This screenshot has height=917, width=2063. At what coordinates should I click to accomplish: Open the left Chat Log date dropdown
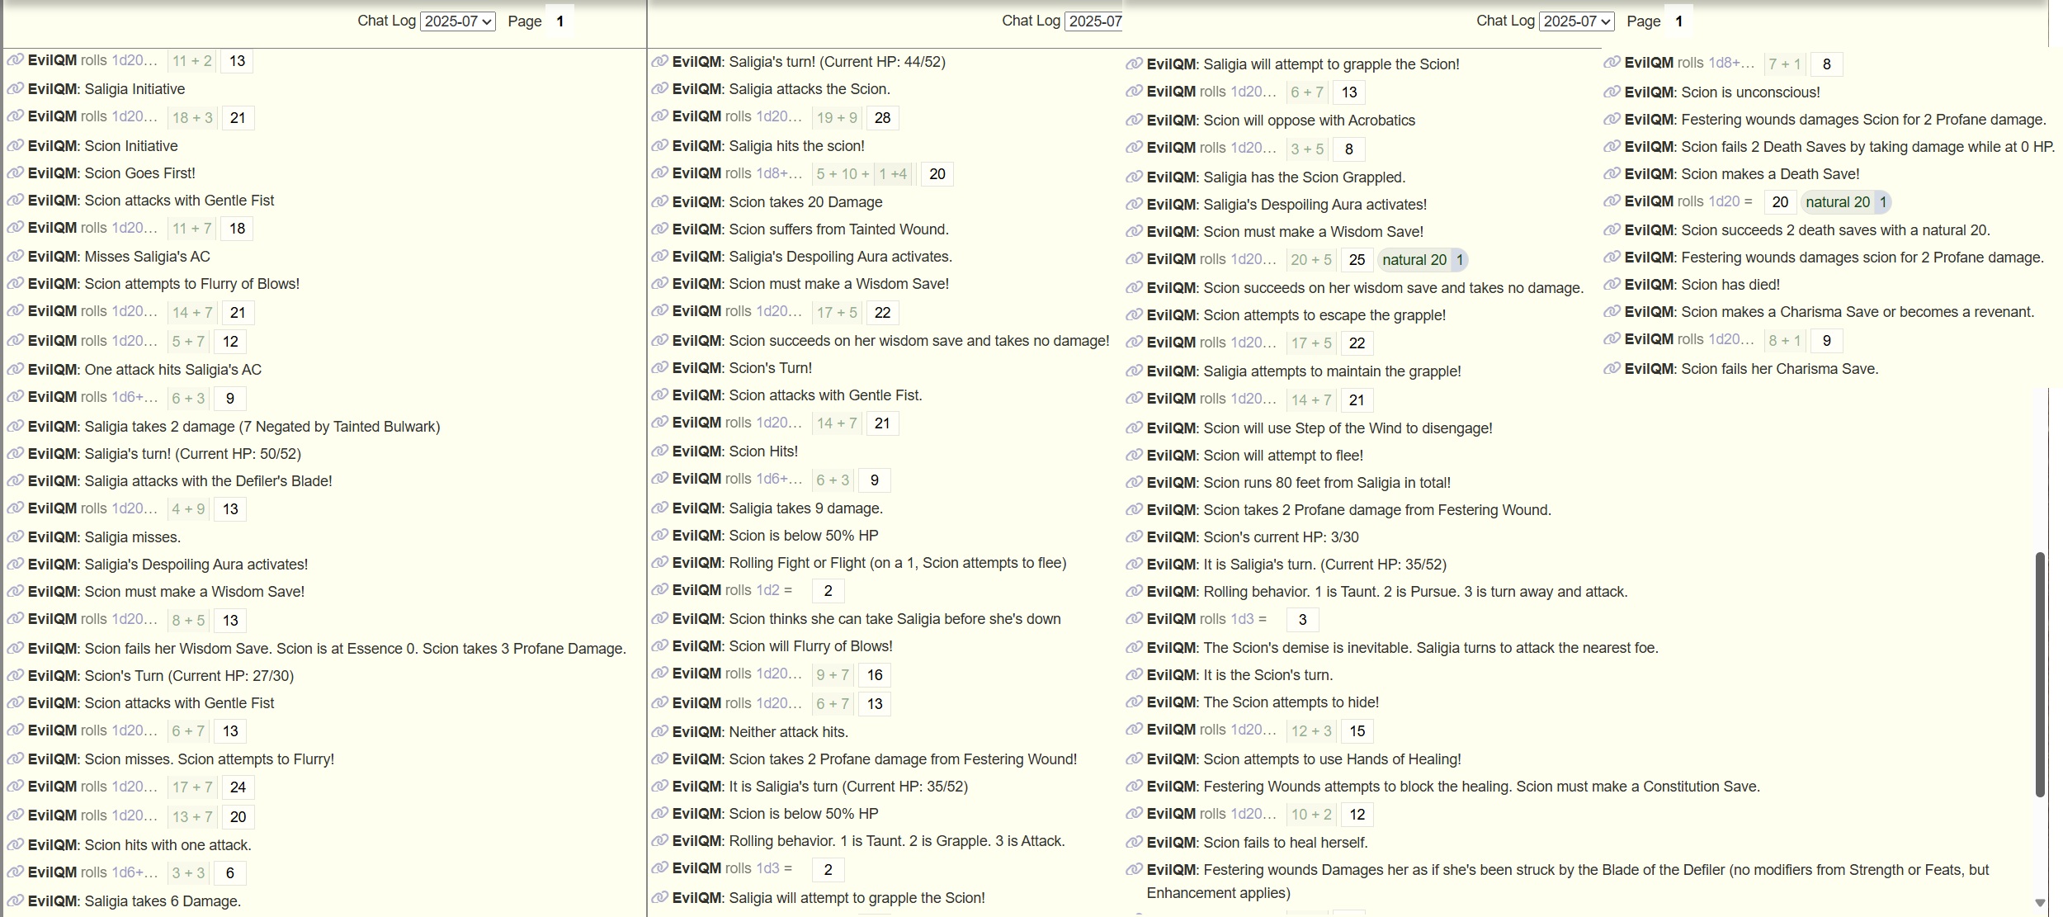(x=457, y=21)
